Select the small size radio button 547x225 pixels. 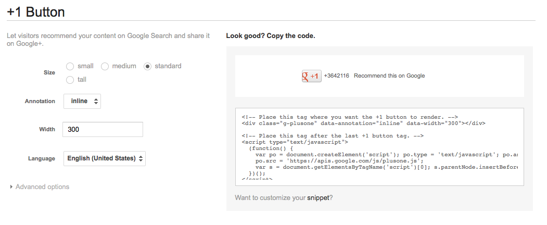pos(70,66)
